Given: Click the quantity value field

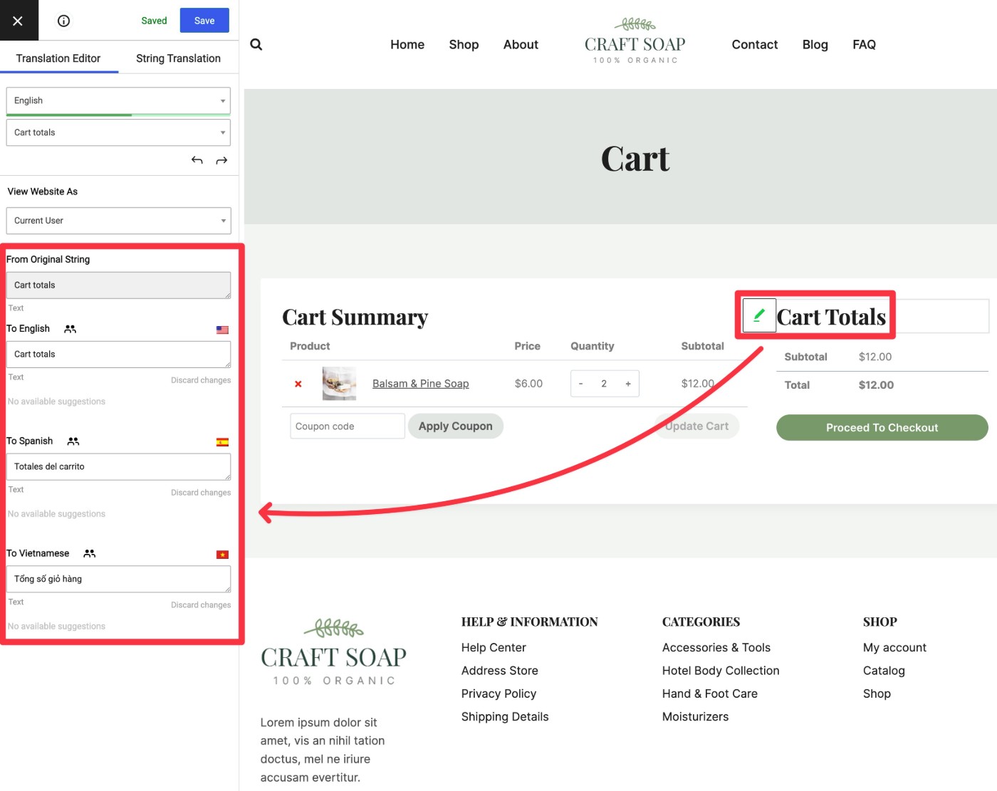Looking at the screenshot, I should coord(604,384).
